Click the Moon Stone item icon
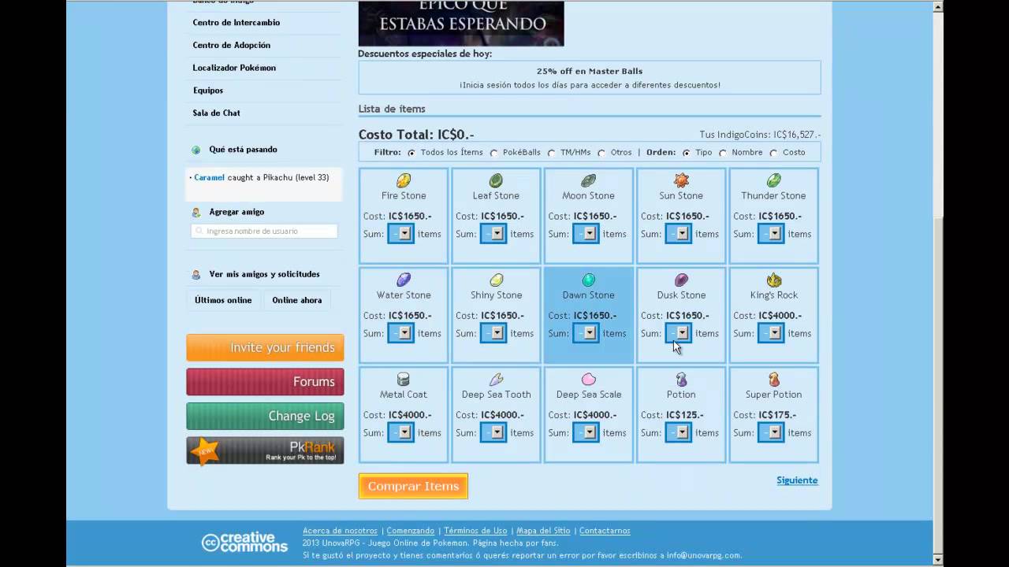Image resolution: width=1009 pixels, height=567 pixels. (588, 180)
